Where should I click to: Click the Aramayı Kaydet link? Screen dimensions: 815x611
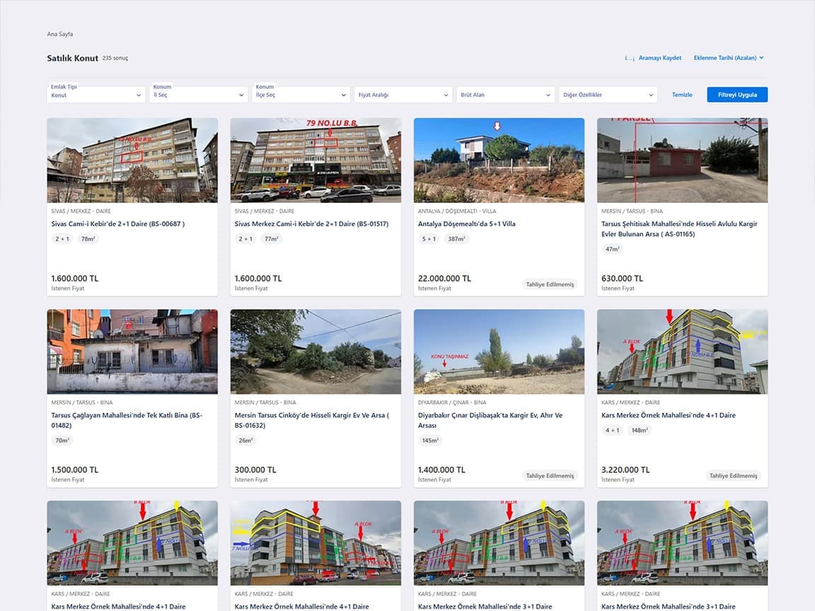(659, 58)
